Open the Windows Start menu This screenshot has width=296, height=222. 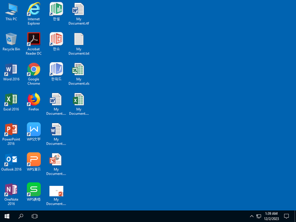coord(7,216)
